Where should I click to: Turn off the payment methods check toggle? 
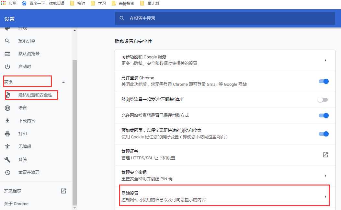tap(323, 115)
